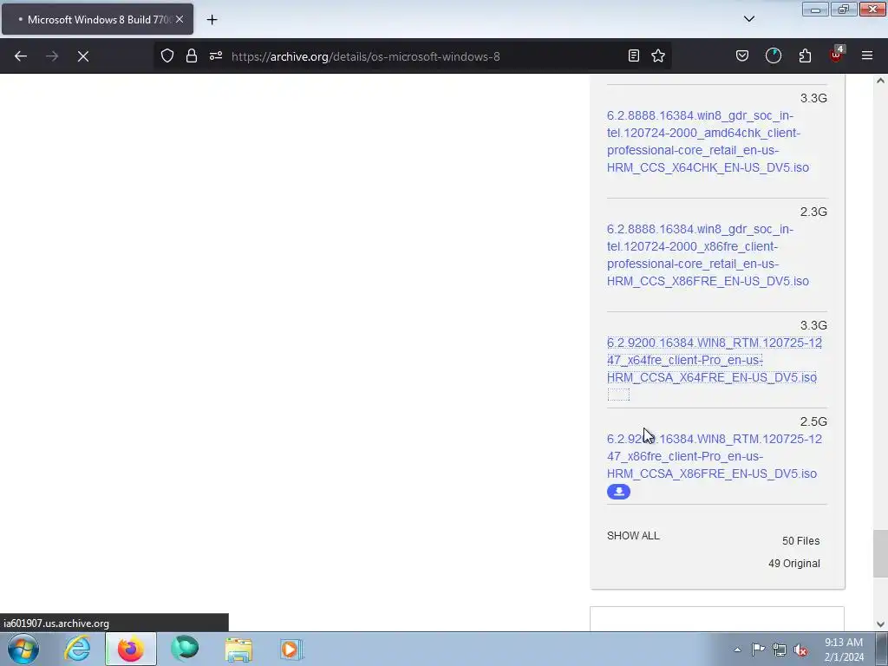
Task: Open 6.2.9200 x64fre client-Pro ISO link
Action: (x=715, y=360)
